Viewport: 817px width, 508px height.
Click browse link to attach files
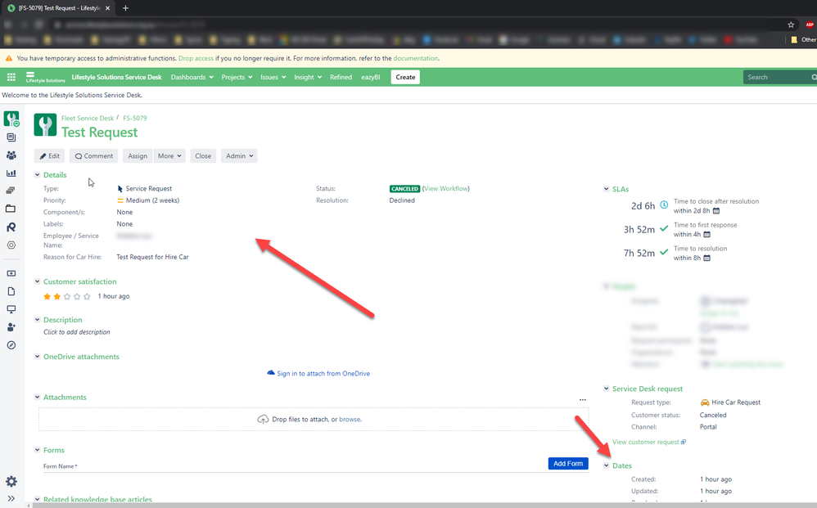click(350, 420)
